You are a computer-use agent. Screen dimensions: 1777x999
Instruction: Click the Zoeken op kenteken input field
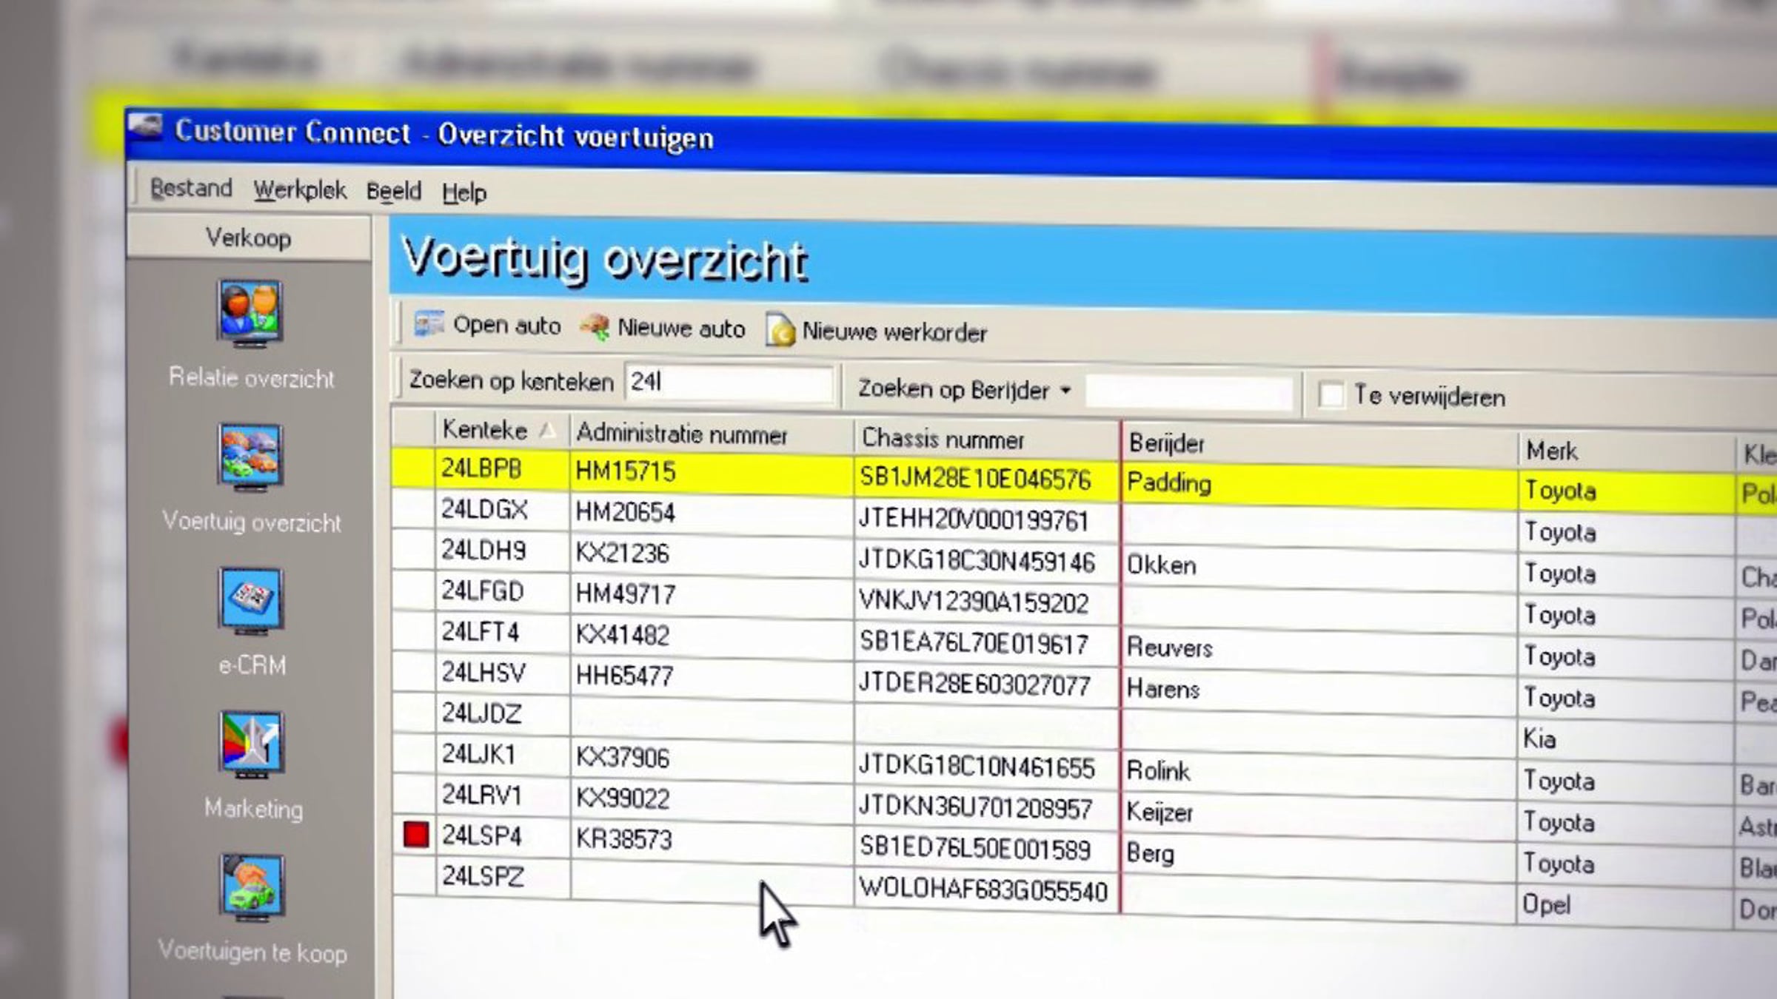point(729,383)
